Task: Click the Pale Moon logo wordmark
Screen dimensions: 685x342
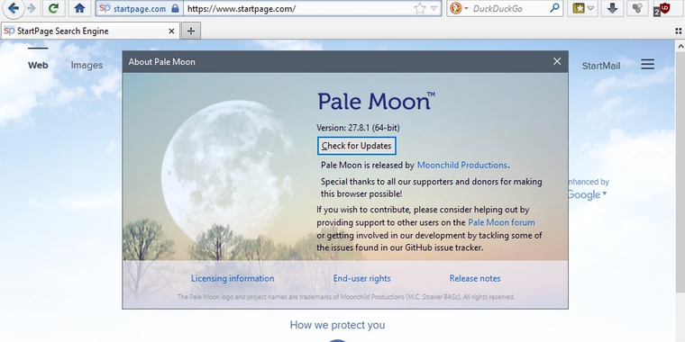Action: coord(376,101)
